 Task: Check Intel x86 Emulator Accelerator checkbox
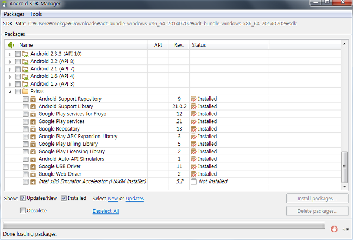click(26, 181)
